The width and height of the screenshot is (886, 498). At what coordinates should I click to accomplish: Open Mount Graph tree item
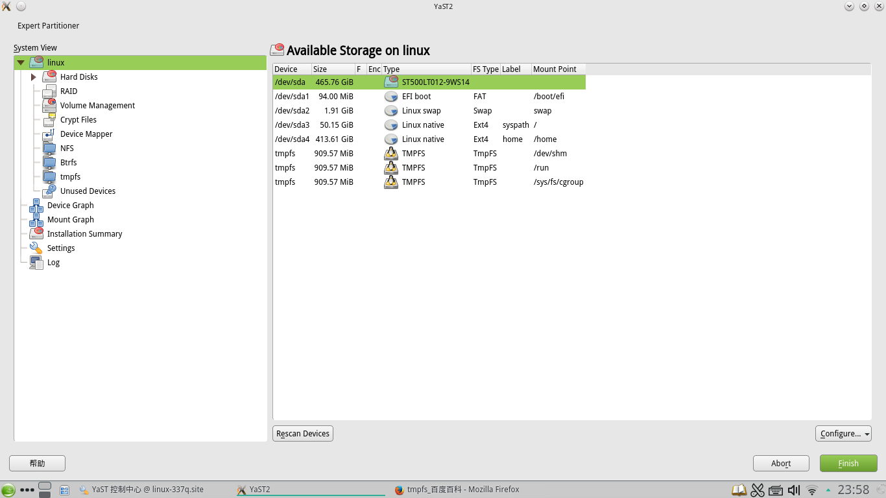pos(71,219)
